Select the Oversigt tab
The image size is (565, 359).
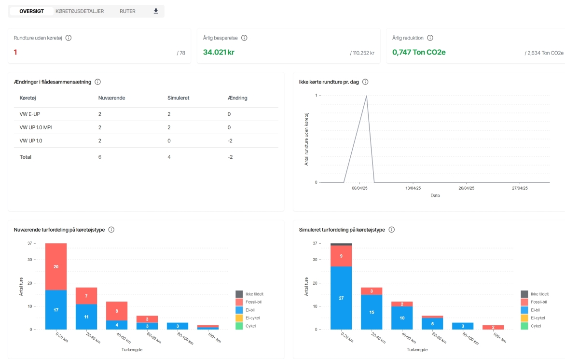pos(32,11)
